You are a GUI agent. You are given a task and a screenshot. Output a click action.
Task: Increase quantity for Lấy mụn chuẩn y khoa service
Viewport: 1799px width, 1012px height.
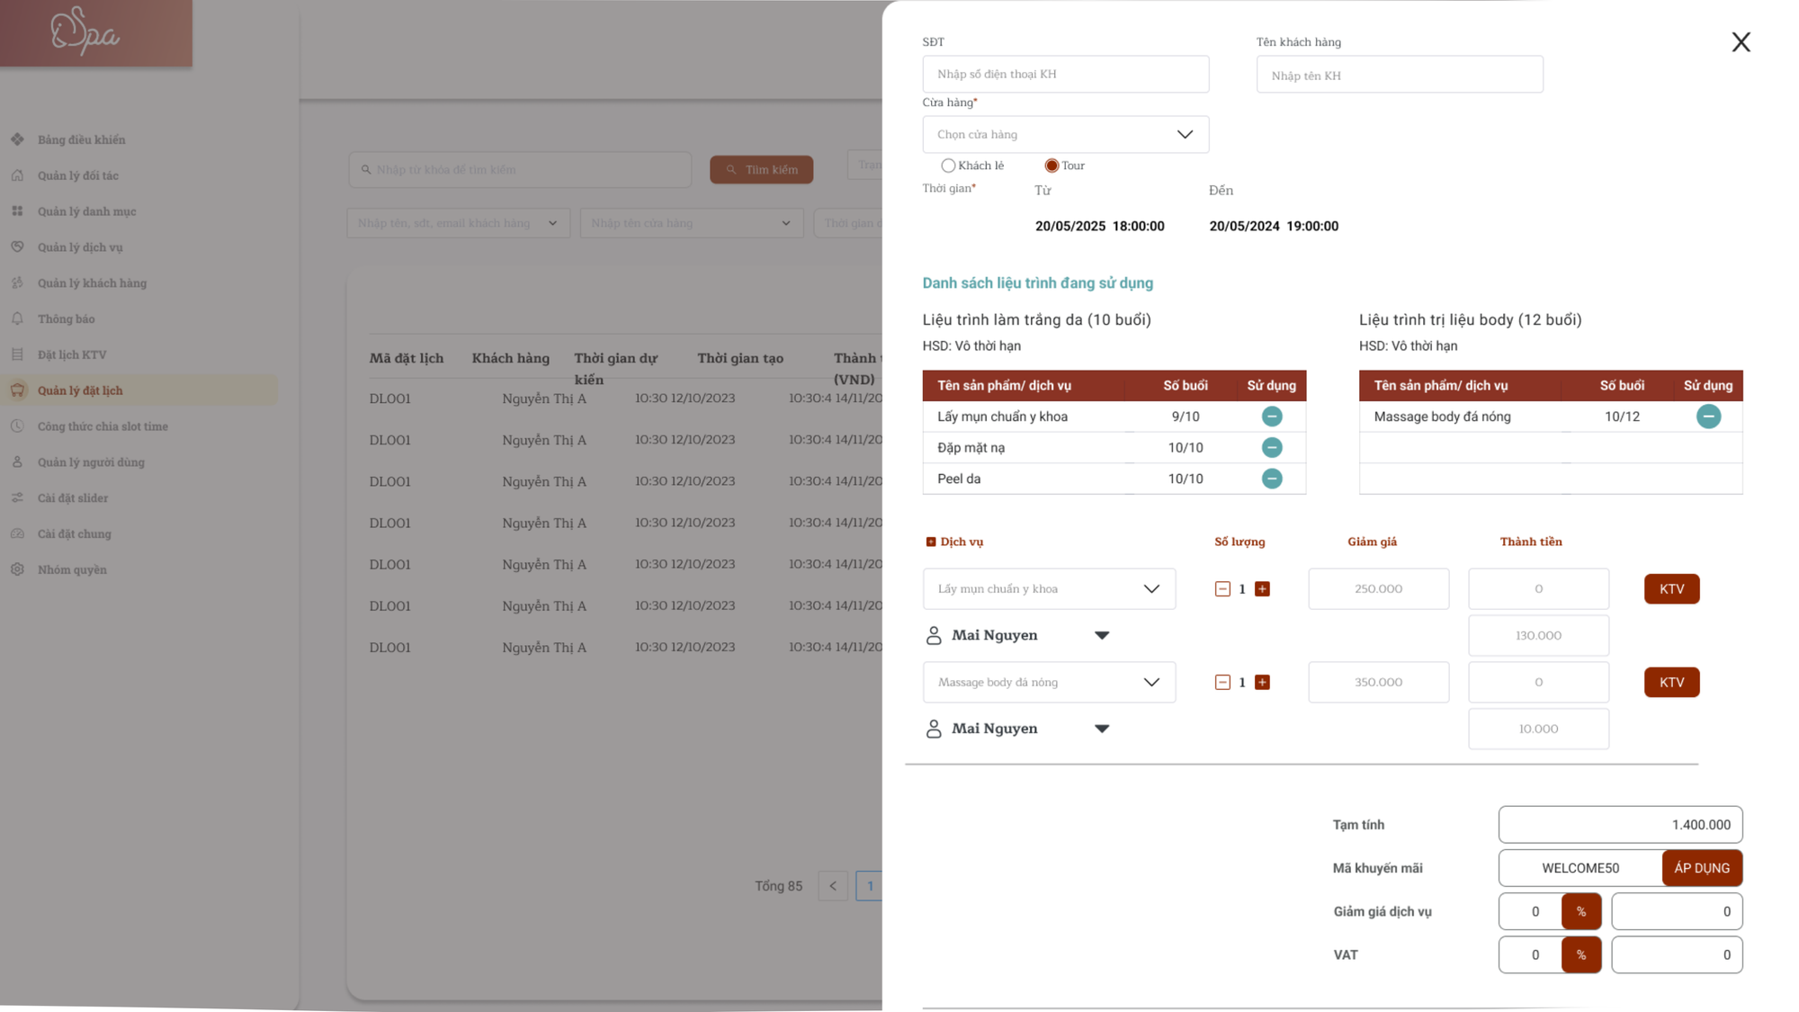point(1262,589)
